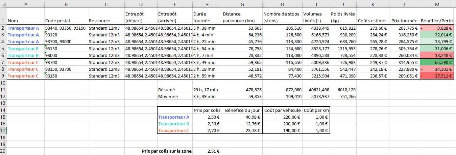Click the 'Code postal' header cell
Screen dimensions: 456x155
pos(66,16)
